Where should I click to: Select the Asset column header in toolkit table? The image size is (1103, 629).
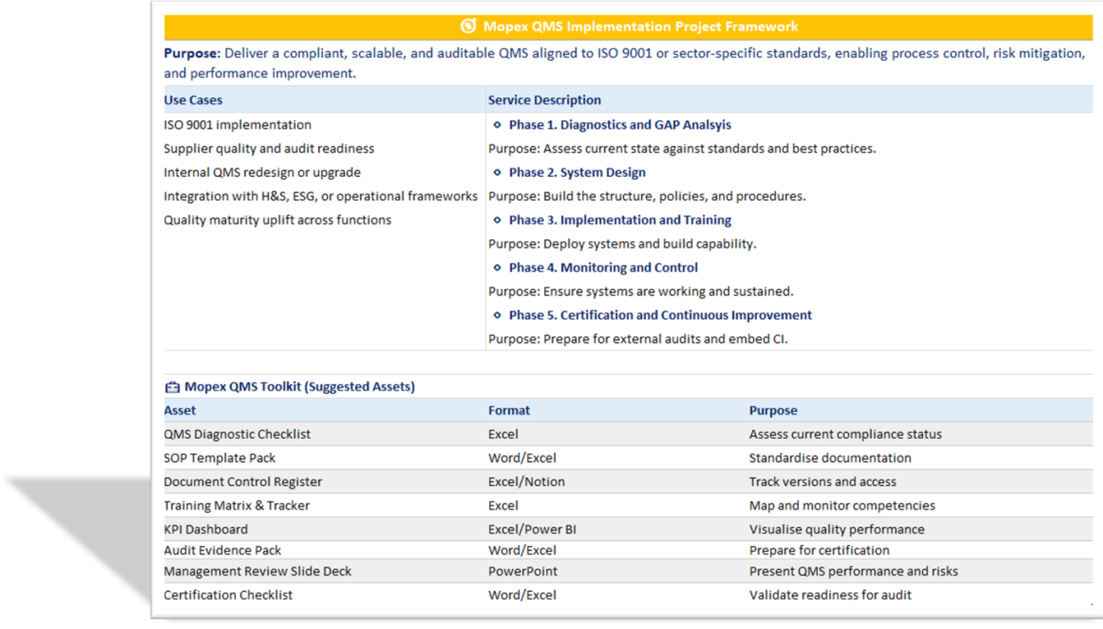(x=180, y=410)
